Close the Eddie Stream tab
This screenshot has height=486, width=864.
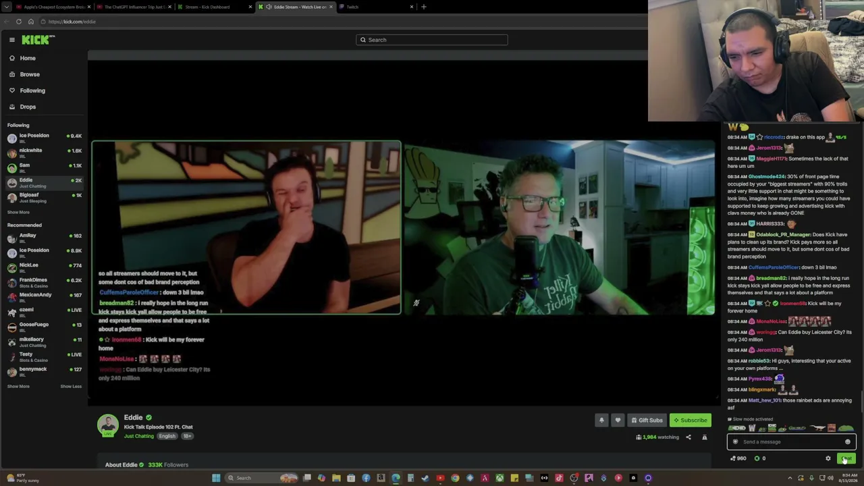331,7
